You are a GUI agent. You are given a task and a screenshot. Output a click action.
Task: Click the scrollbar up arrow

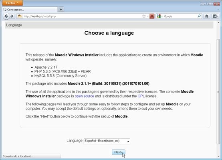[218, 22]
